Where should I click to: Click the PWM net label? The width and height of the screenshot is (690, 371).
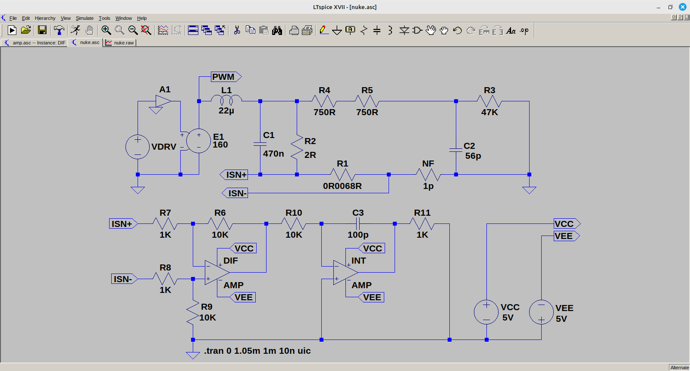(226, 77)
